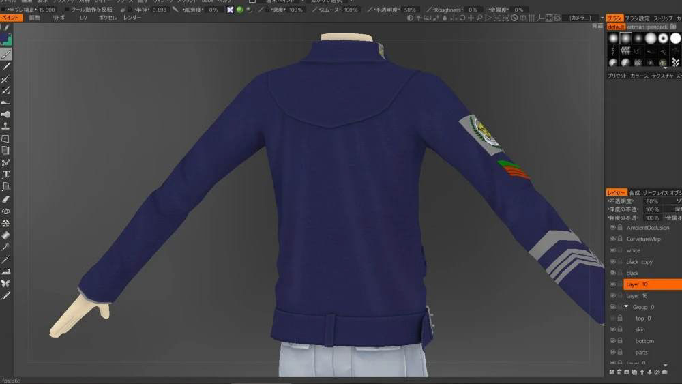
Task: Switch to the ボクセル room tab
Action: pos(107,18)
